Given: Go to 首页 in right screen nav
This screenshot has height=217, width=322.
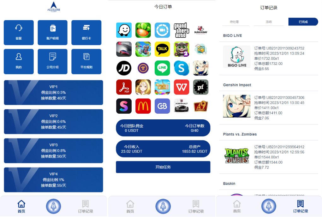Looking at the screenshot, I should tap(237, 207).
